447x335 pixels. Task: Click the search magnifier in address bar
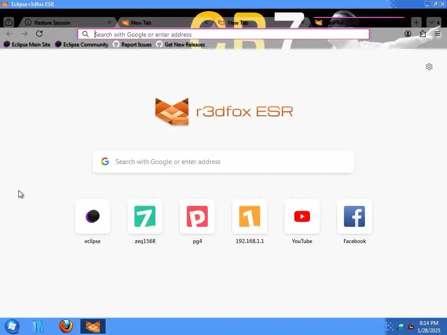coord(85,34)
